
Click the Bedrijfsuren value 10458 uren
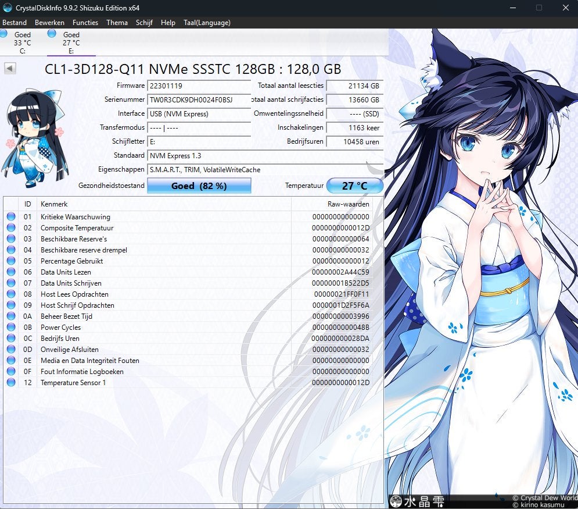354,142
